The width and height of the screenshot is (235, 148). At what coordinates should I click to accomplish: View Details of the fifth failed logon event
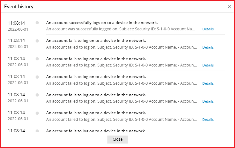(x=208, y=120)
